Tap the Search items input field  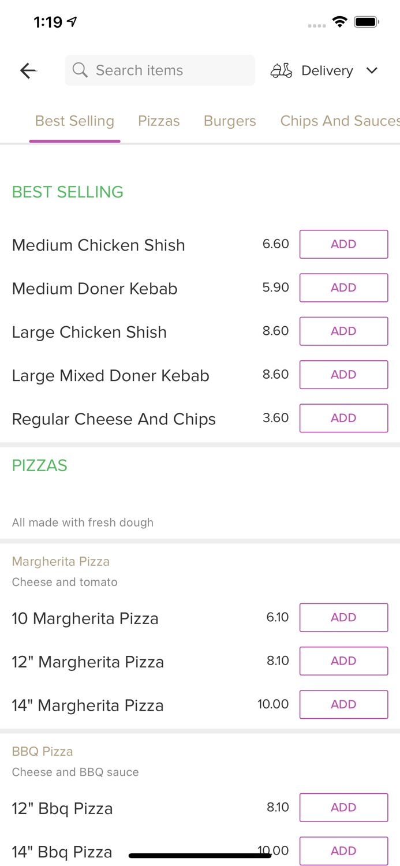[x=160, y=70]
